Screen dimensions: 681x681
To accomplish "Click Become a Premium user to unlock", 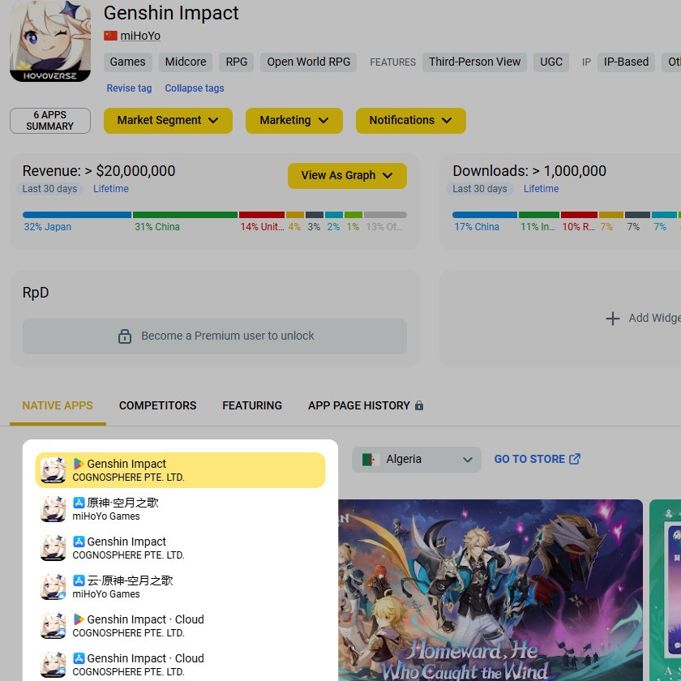I will coord(215,336).
